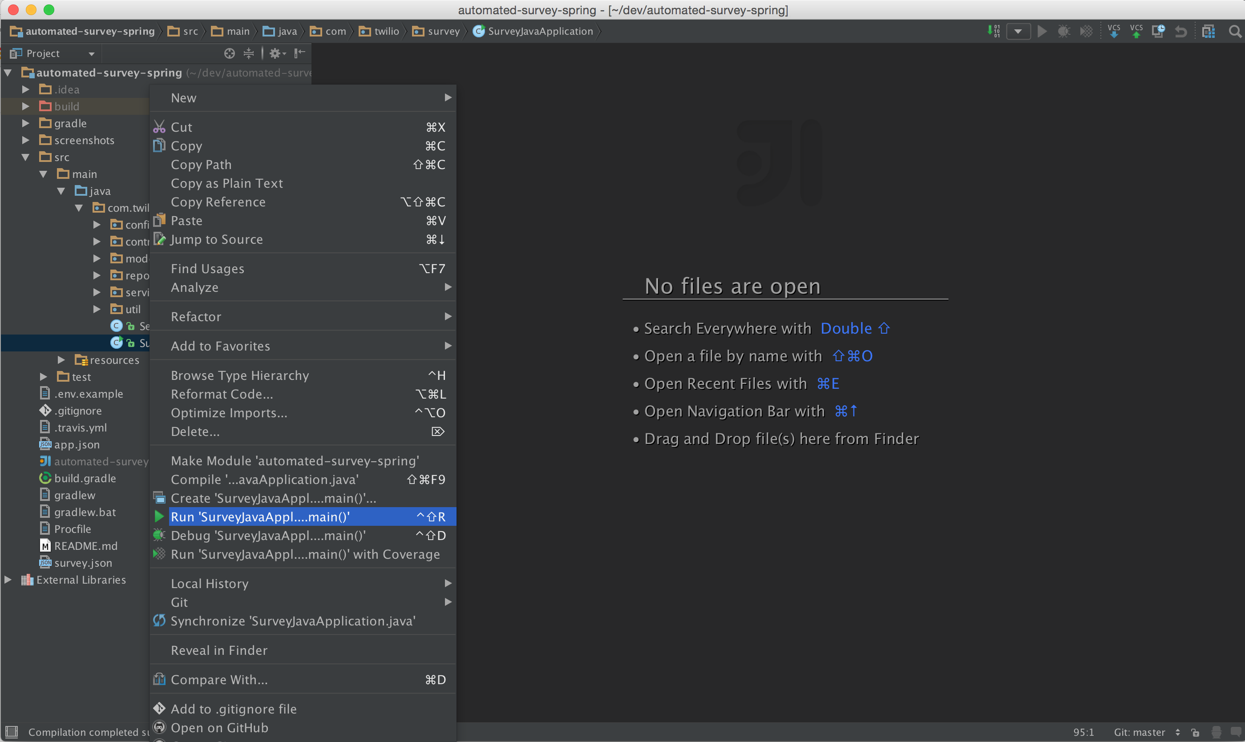This screenshot has height=742, width=1245.
Task: Click Run with Coverage toolbar icon
Action: click(x=1086, y=32)
